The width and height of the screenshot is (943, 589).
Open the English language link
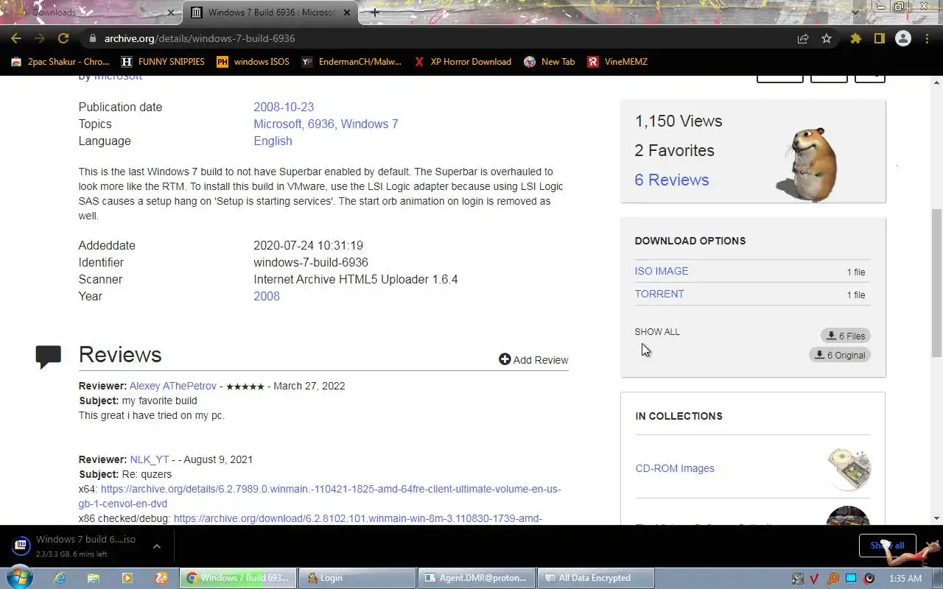tap(273, 141)
